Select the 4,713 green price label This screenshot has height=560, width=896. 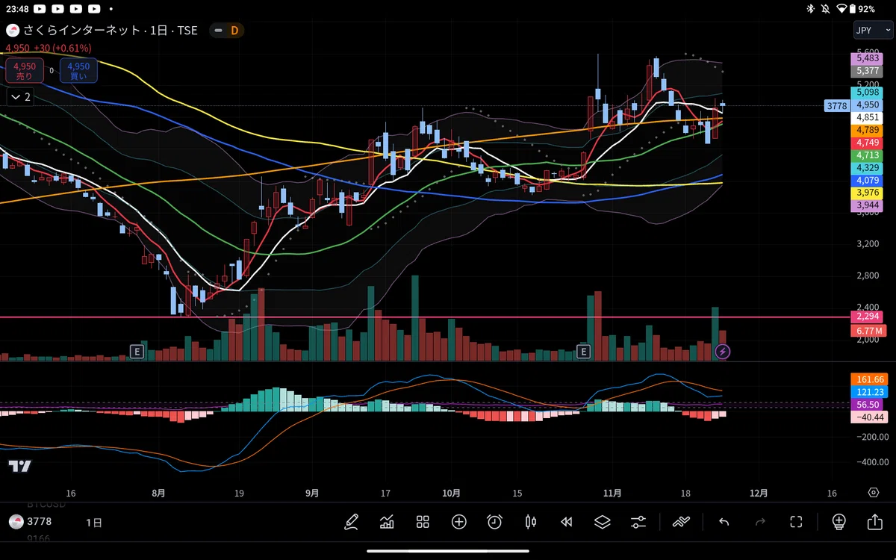tap(868, 155)
